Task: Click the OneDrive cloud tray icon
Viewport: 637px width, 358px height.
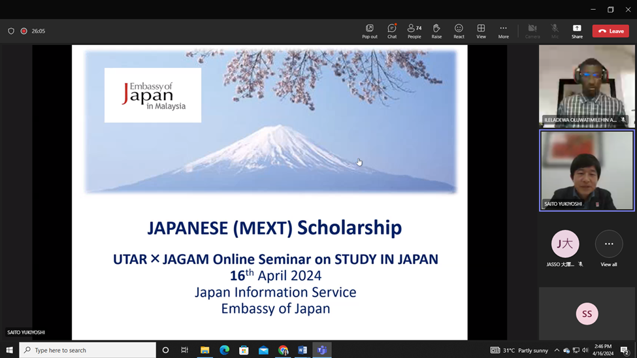Action: 566,350
